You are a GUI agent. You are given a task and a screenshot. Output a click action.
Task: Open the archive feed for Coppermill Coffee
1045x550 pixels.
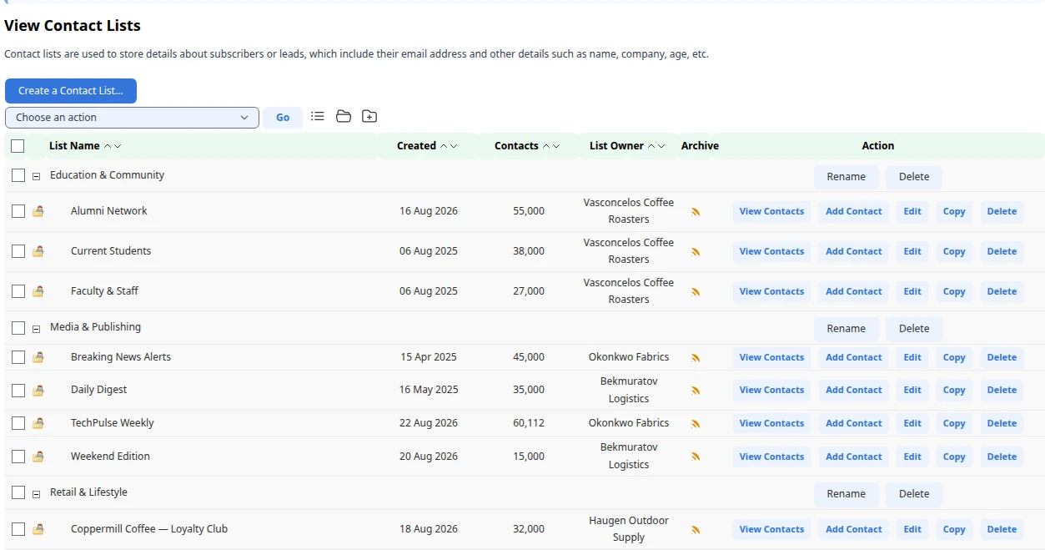click(696, 530)
